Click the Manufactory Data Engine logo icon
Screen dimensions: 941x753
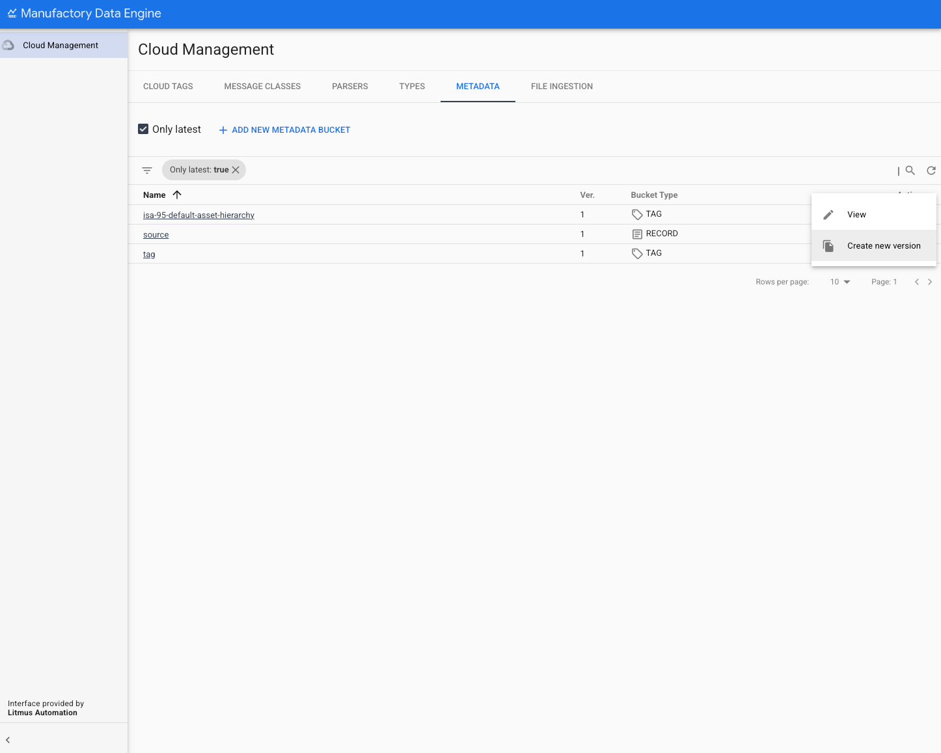click(12, 14)
